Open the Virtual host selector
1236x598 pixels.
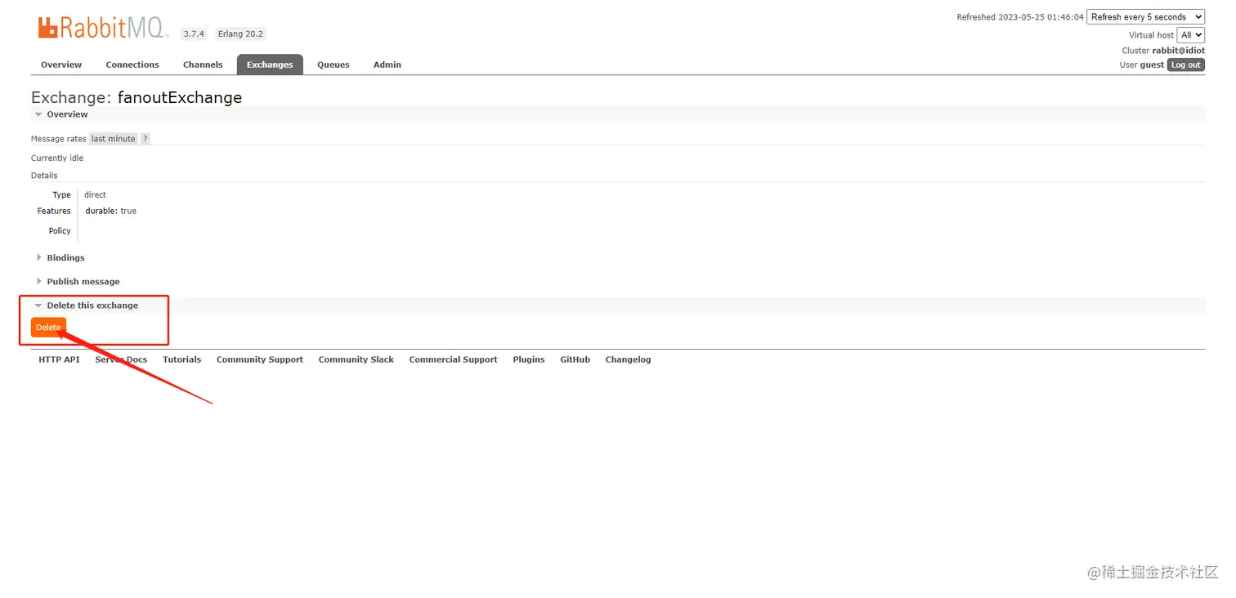tap(1190, 34)
